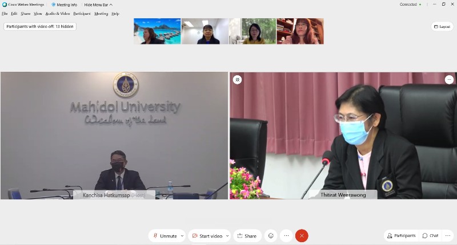Click the Share button
Screen dimensions: 457x245
click(247, 236)
